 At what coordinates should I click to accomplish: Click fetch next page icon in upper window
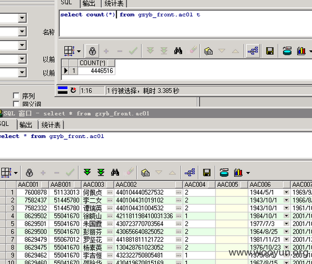click(x=150, y=50)
